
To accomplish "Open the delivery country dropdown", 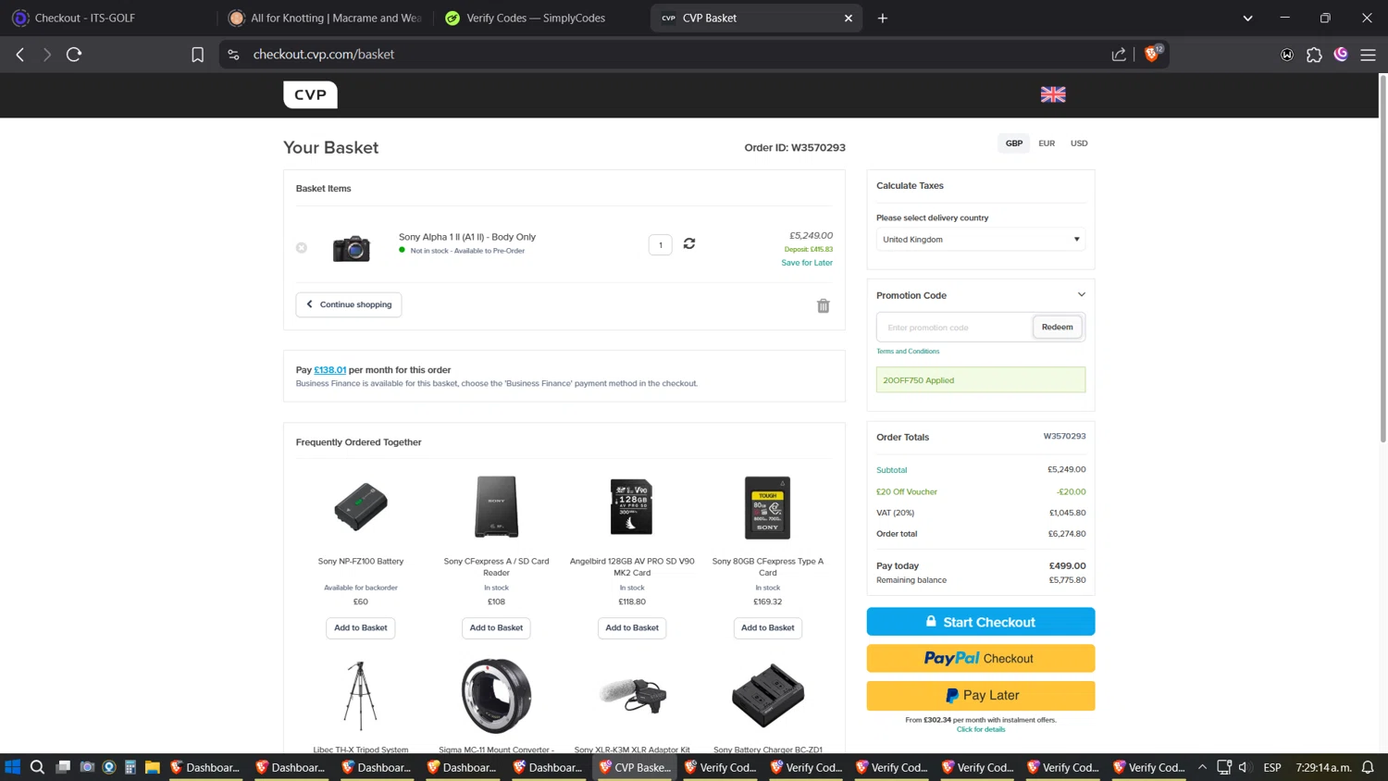I will [x=981, y=240].
